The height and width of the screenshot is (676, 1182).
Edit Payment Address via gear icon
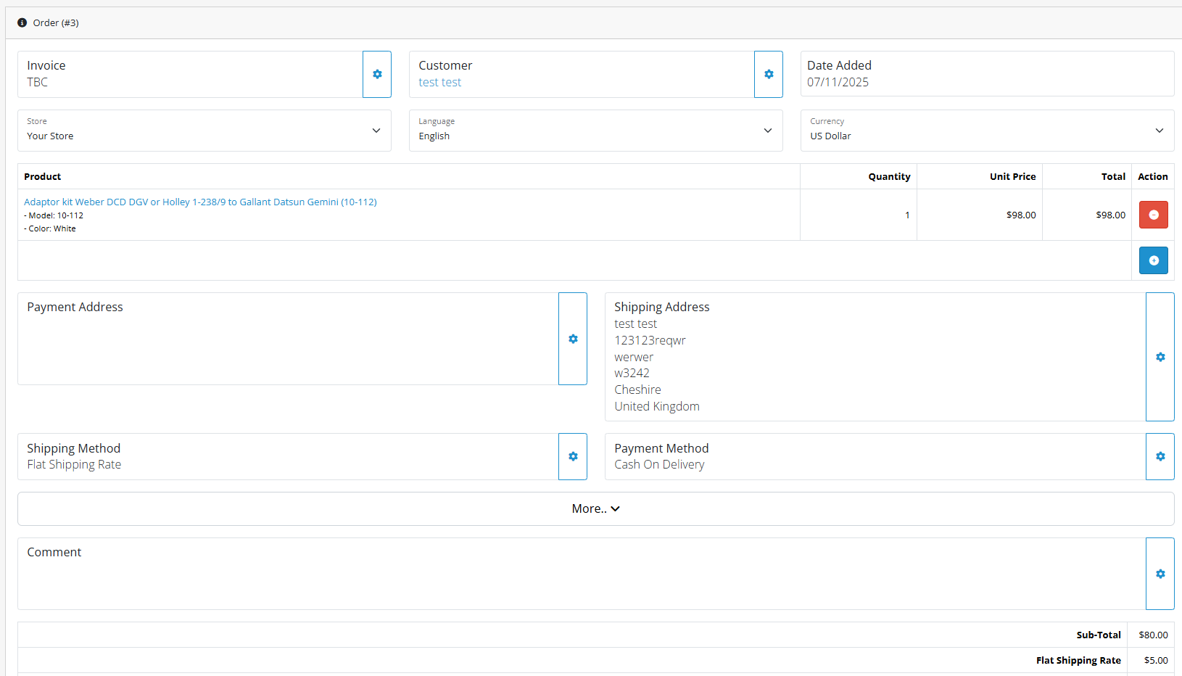[573, 339]
